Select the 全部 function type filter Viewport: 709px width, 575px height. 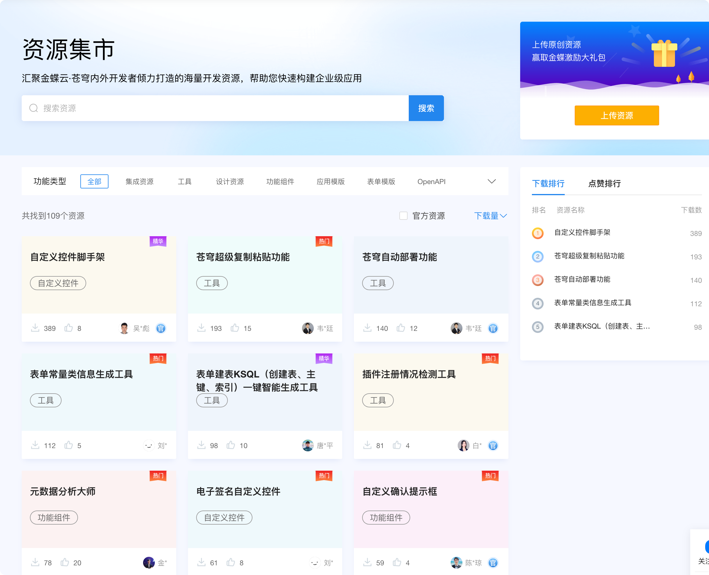94,181
